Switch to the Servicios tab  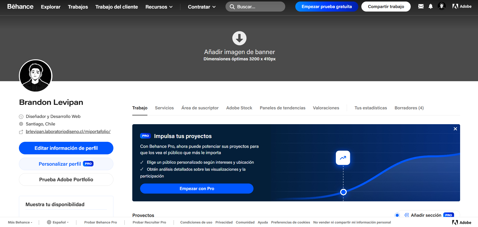point(164,108)
